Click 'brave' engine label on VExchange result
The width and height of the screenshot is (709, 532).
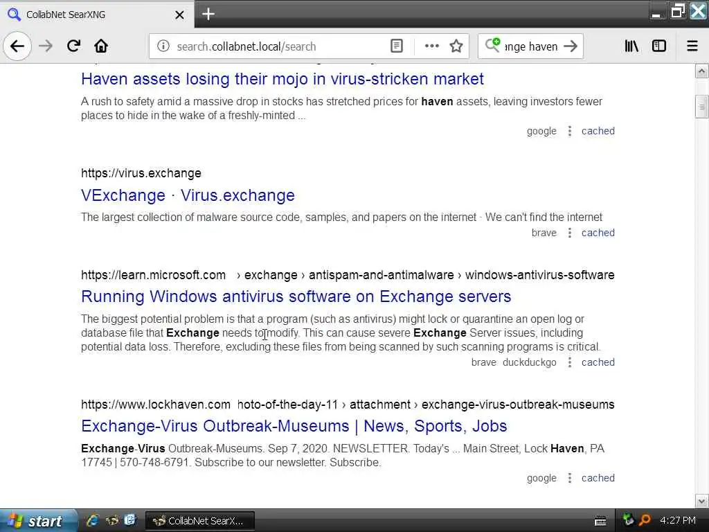point(544,233)
